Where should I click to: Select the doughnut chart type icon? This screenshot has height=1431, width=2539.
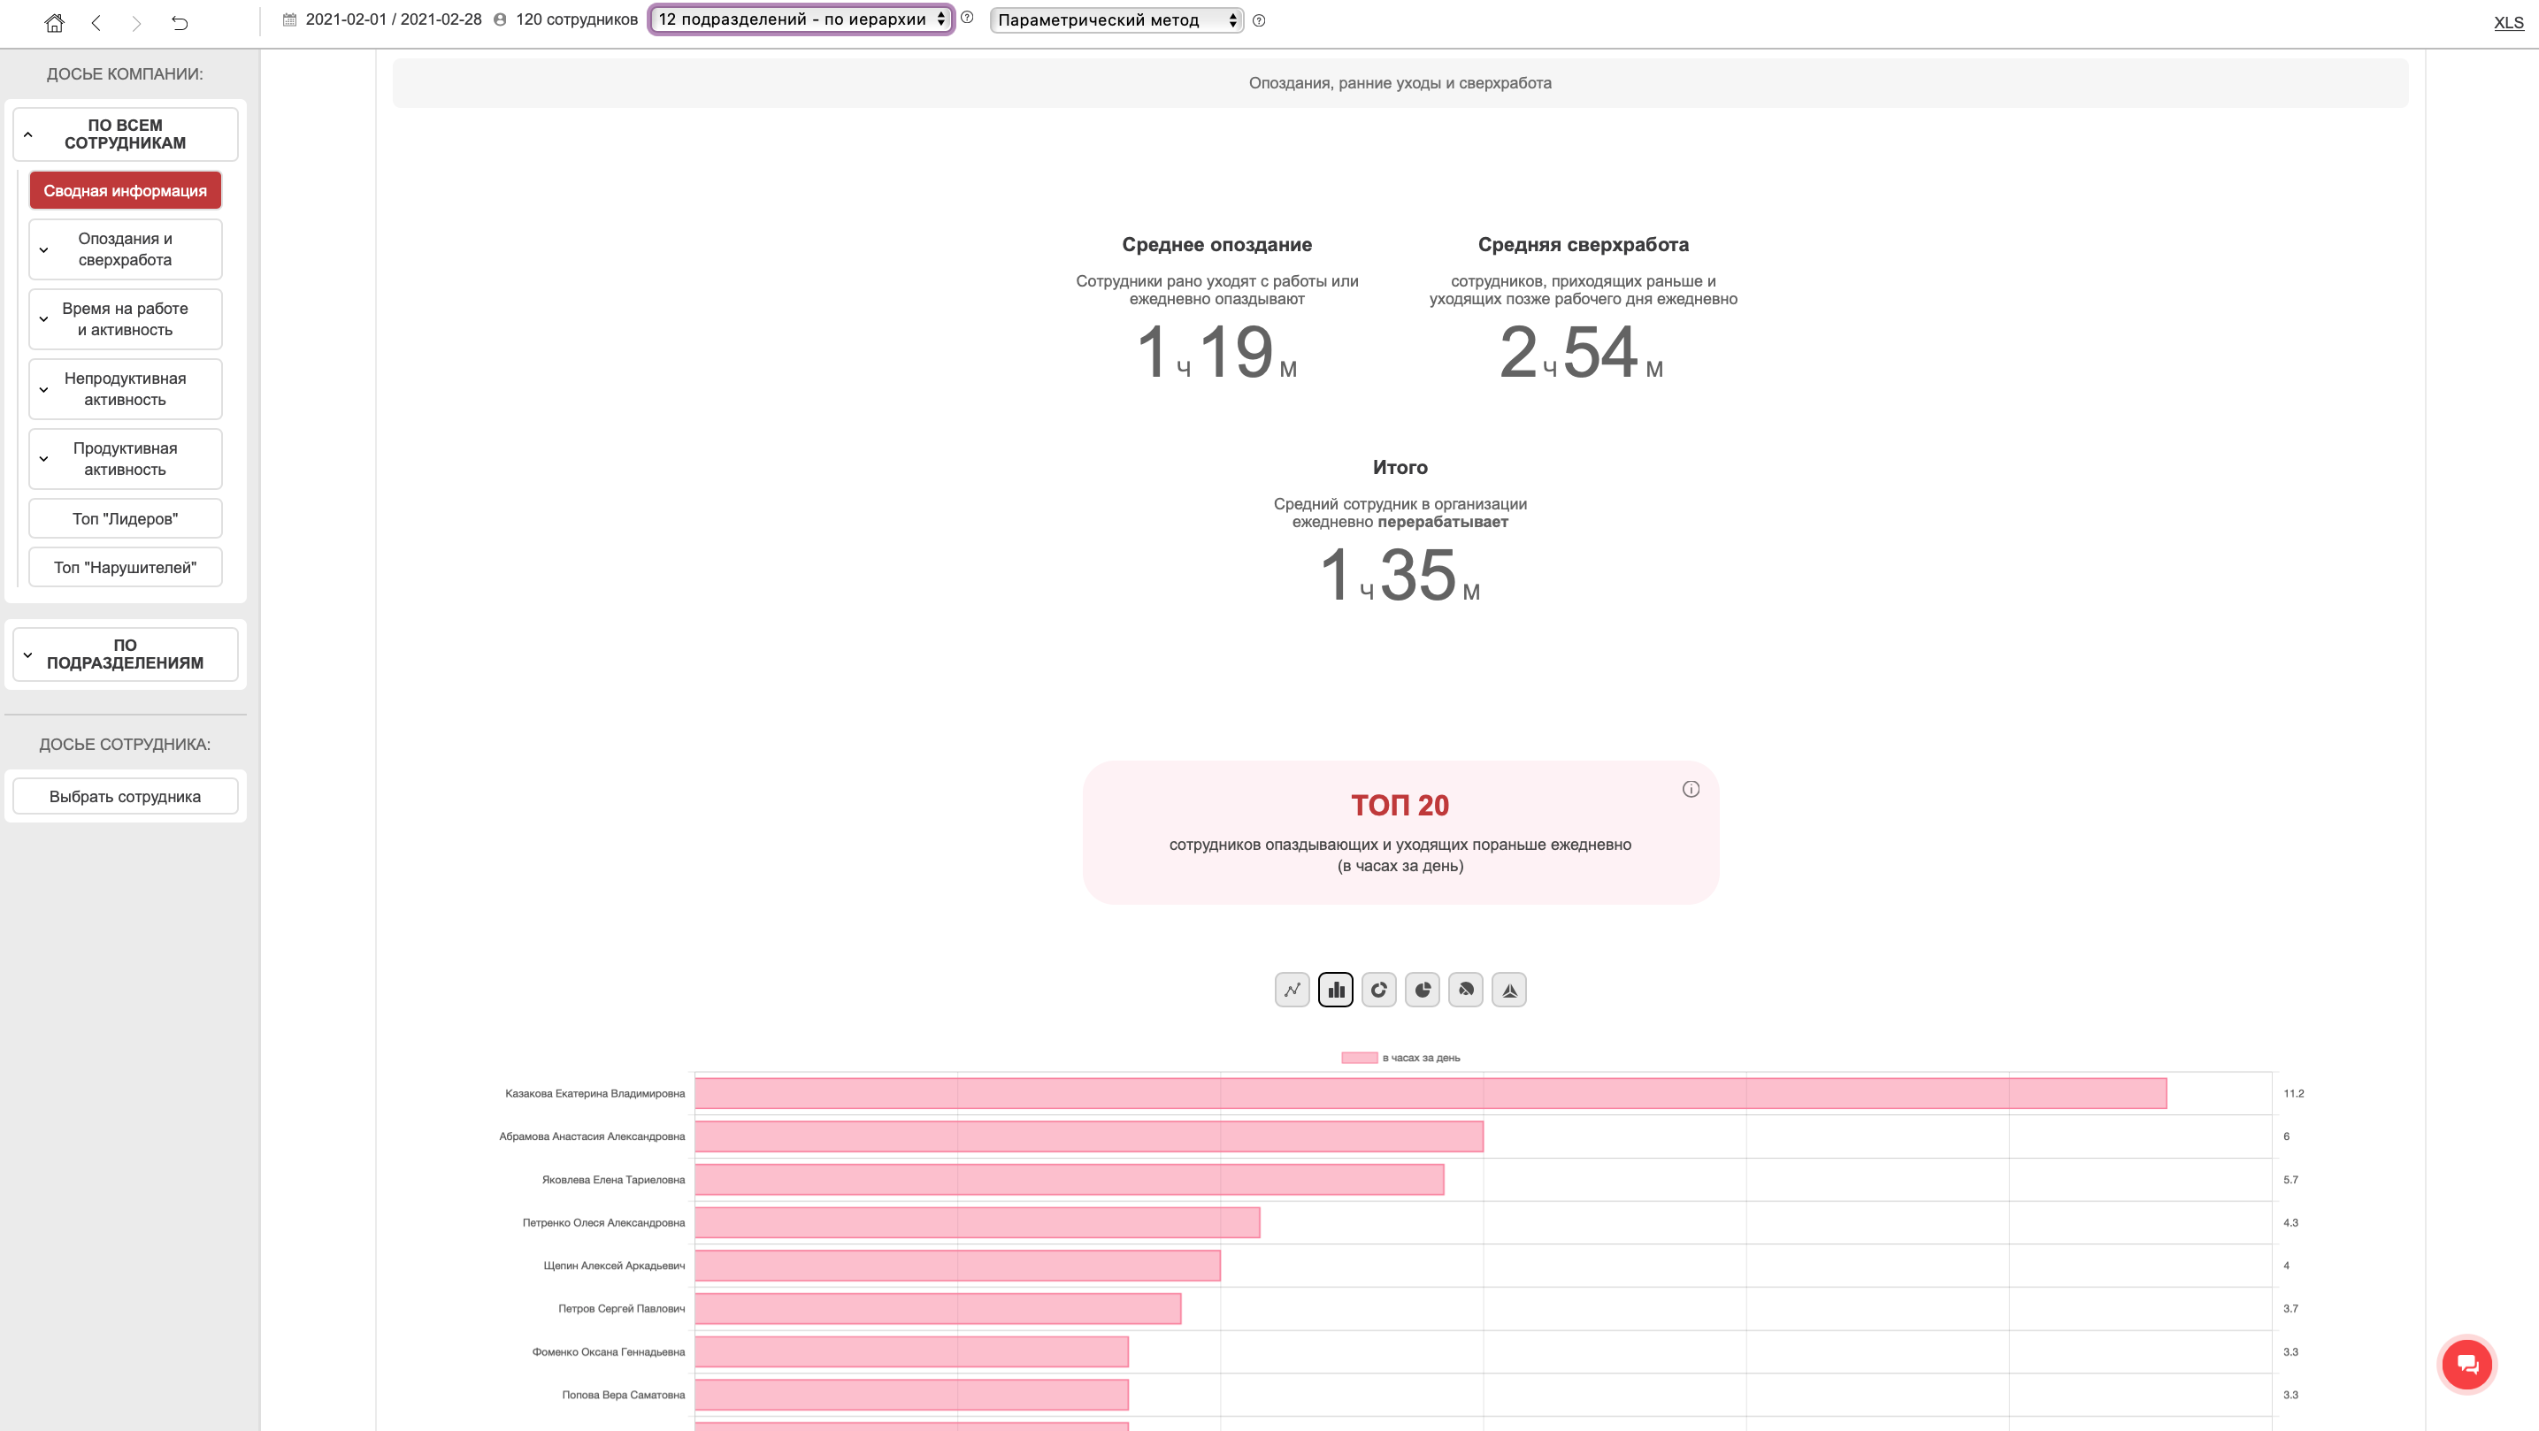coord(1378,990)
